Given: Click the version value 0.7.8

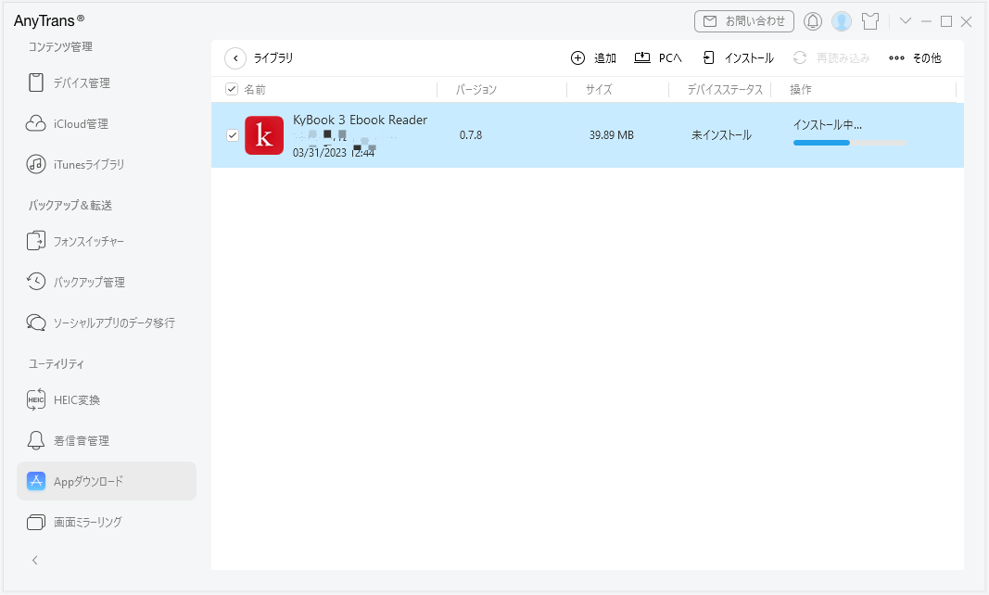Looking at the screenshot, I should (471, 135).
